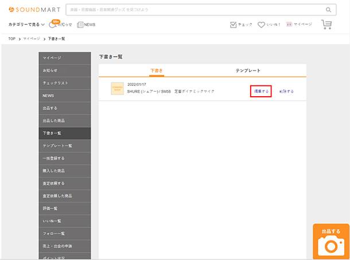Open 出品した商品 in sidebar
The height and width of the screenshot is (260, 350).
click(x=64, y=121)
